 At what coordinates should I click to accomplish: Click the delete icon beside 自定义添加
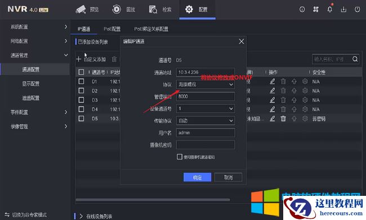click(x=114, y=59)
